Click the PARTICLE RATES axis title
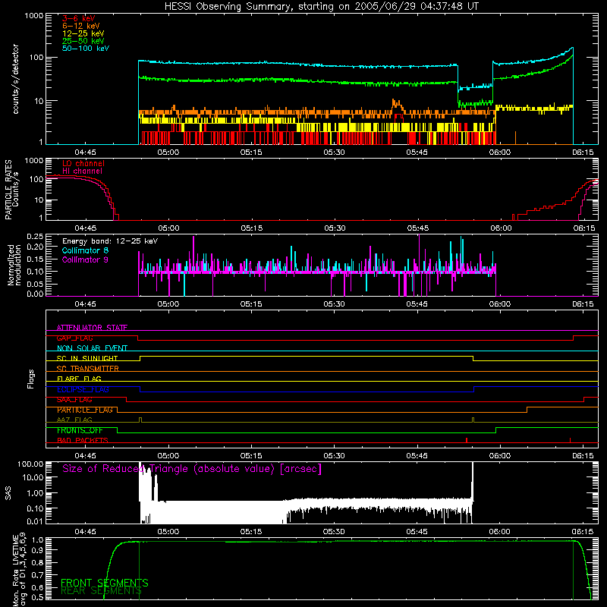 pyautogui.click(x=8, y=190)
